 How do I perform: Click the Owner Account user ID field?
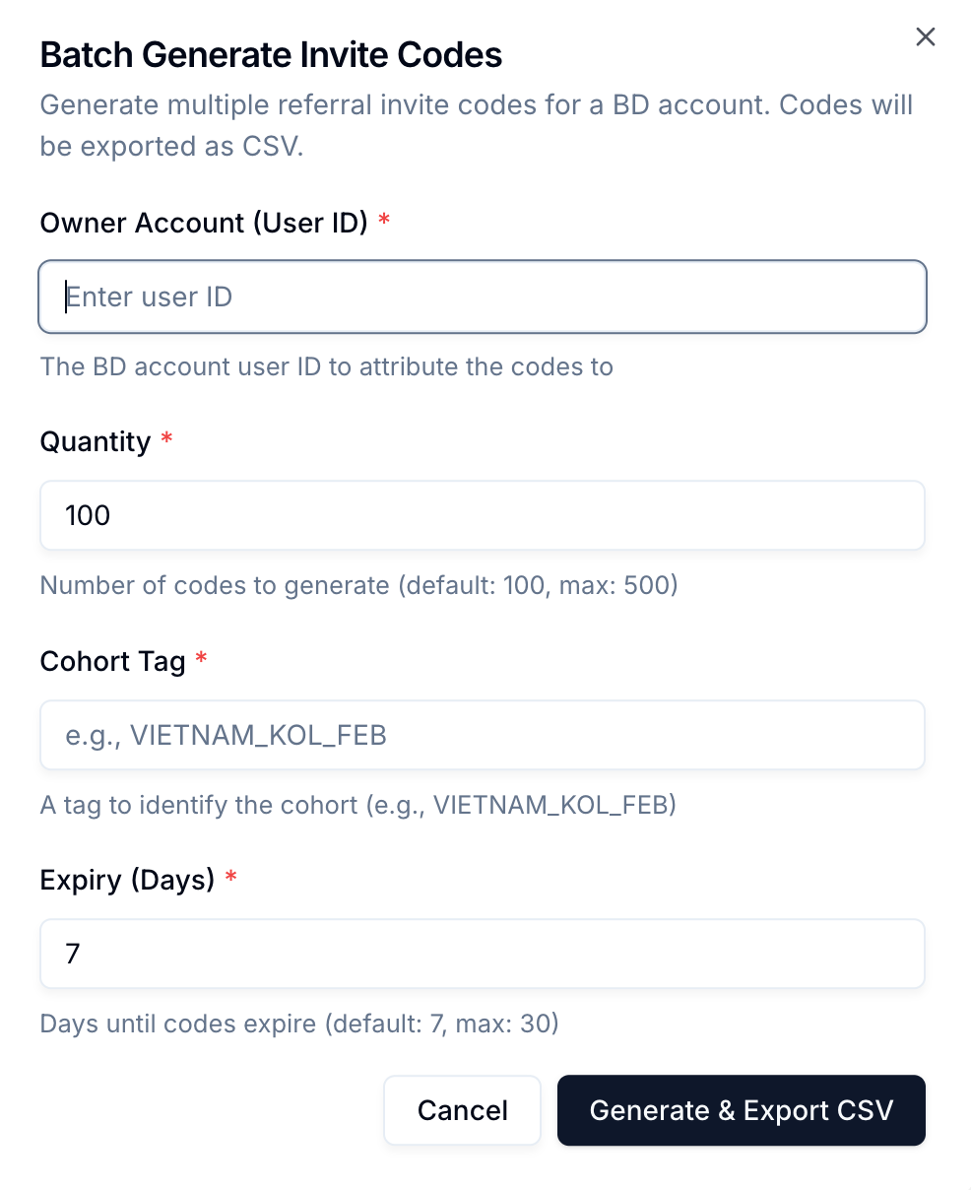tap(483, 297)
